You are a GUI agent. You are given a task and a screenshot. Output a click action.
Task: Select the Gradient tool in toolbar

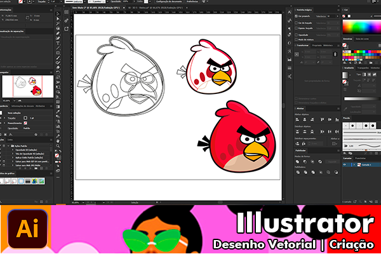(58, 107)
